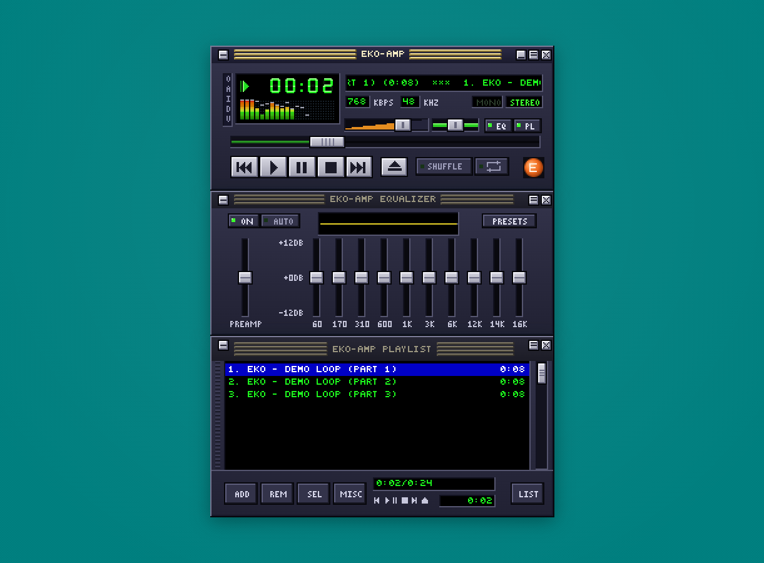Open the playlist REM menu
Screen dimensions: 764x563
pyautogui.click(x=278, y=494)
